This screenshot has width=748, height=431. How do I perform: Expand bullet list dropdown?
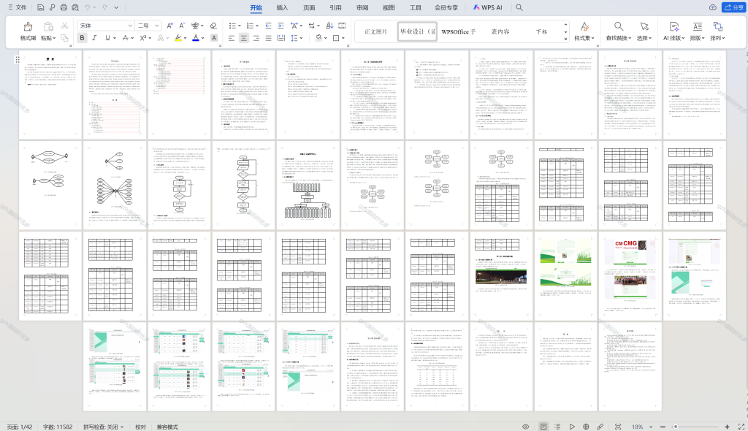[239, 26]
